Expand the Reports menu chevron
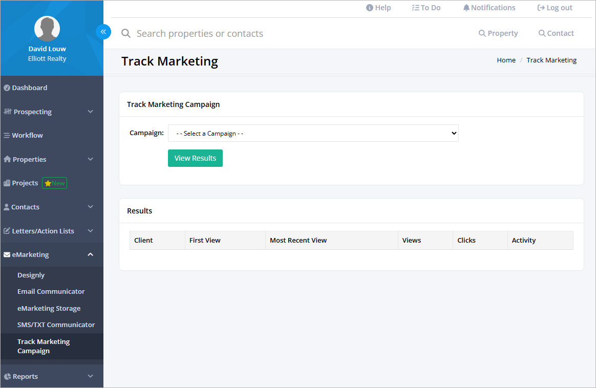The width and height of the screenshot is (596, 388). (91, 376)
